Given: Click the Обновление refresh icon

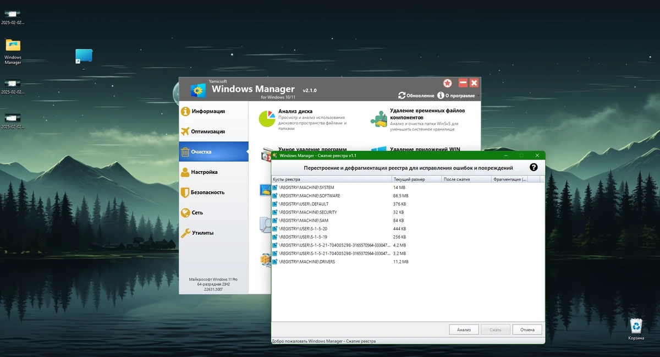Looking at the screenshot, I should point(402,95).
